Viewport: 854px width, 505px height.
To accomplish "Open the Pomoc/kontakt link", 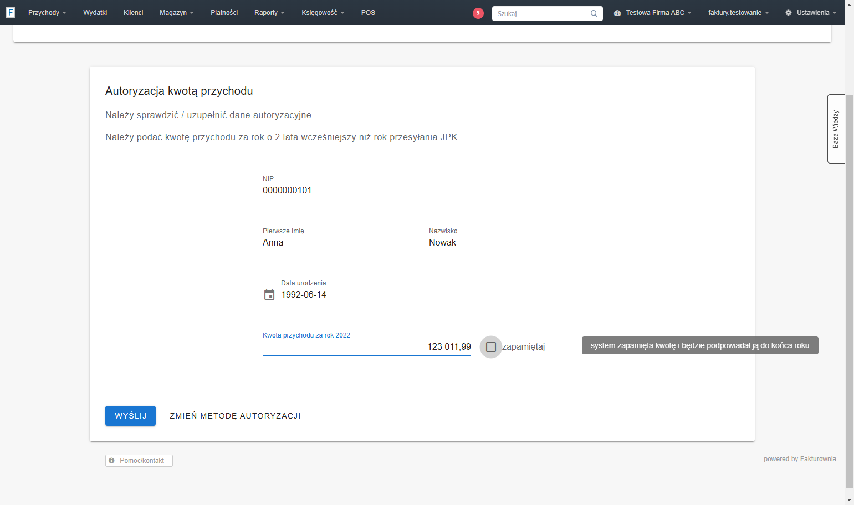I will tap(139, 461).
